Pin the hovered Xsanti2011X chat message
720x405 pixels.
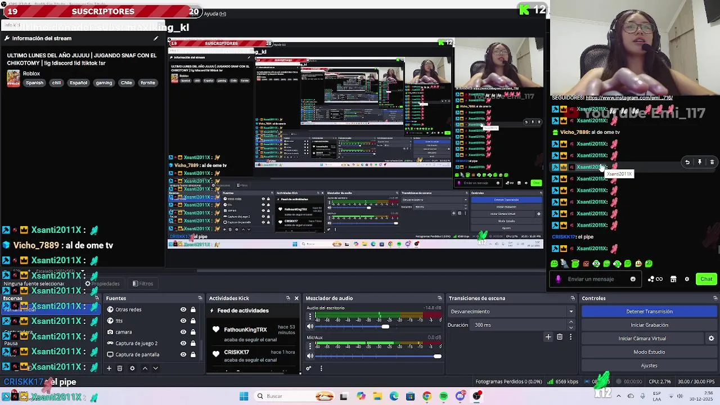[700, 162]
